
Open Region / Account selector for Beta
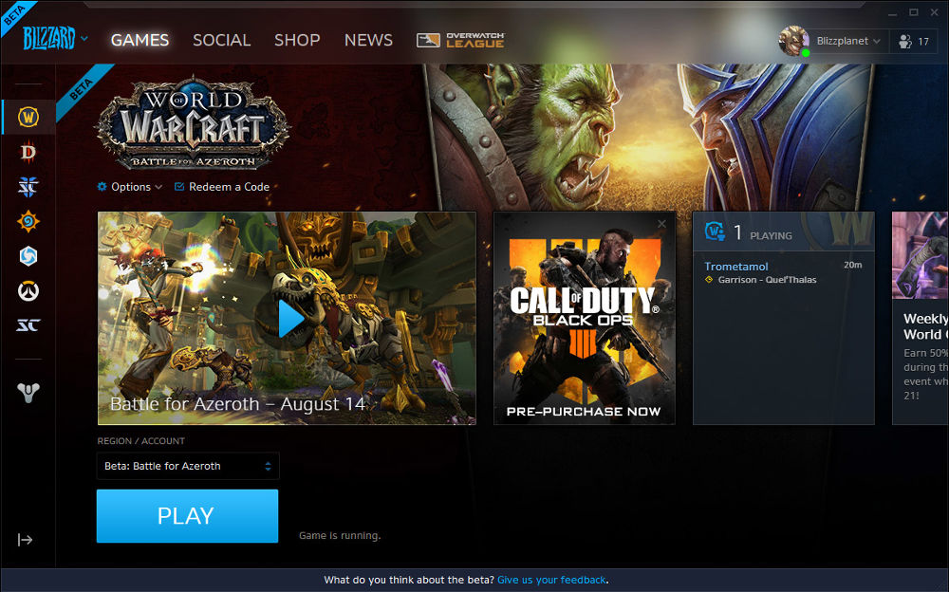[x=188, y=466]
